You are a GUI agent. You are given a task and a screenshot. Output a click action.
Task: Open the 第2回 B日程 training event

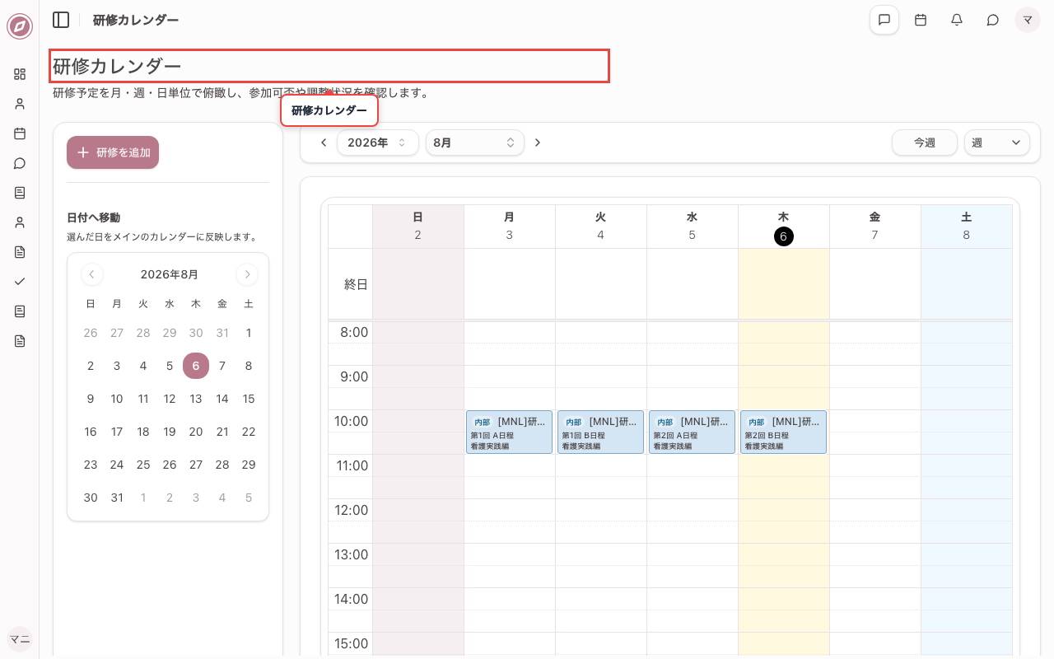[783, 432]
